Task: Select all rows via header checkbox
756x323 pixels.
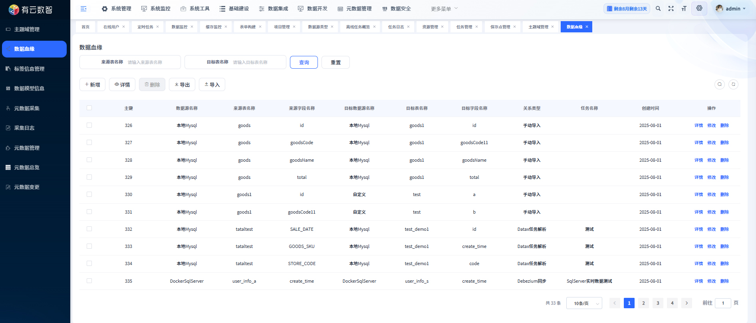Action: [x=89, y=108]
